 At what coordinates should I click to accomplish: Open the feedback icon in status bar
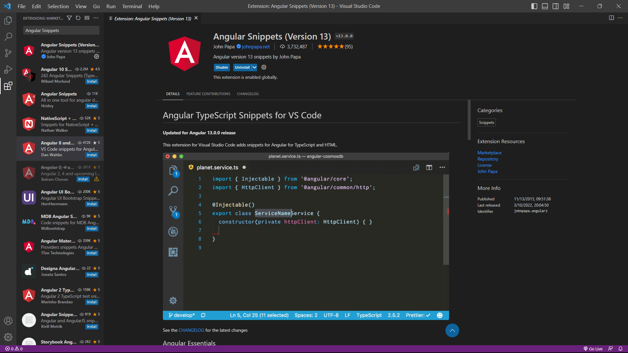[610, 349]
